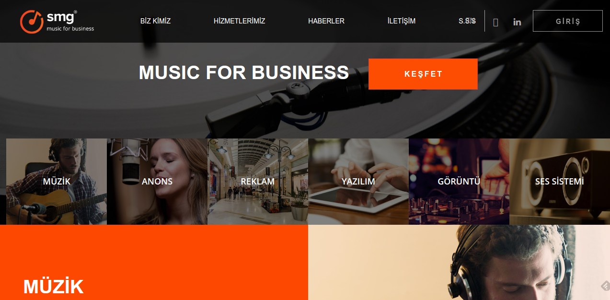Open the HİZMETLERİMİZ menu item
Image resolution: width=610 pixels, height=300 pixels.
(x=239, y=21)
